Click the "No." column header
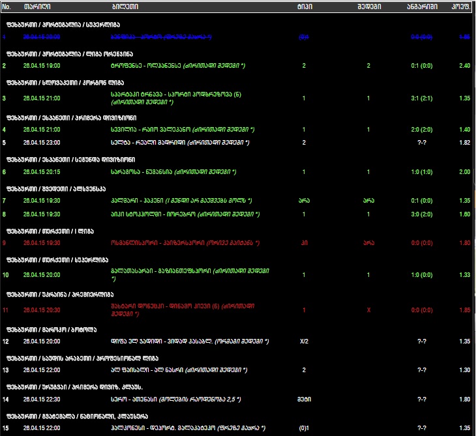476x436 pixels. tap(7, 7)
